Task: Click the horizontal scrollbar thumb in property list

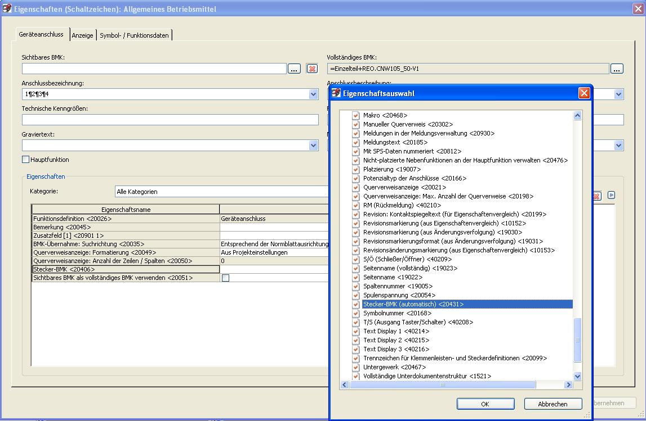Action: click(x=443, y=385)
